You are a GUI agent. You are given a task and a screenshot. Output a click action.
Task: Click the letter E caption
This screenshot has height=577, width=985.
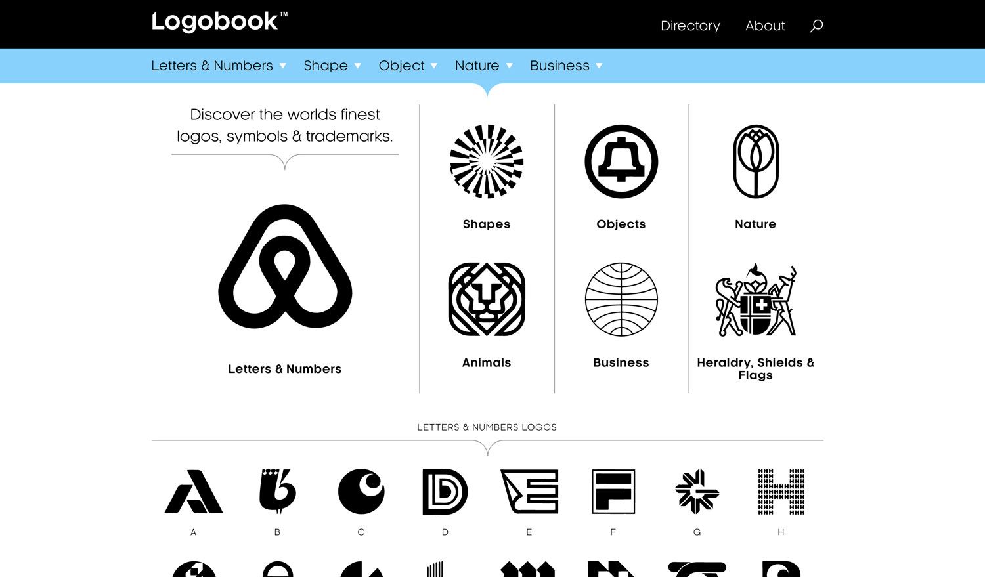(x=529, y=532)
